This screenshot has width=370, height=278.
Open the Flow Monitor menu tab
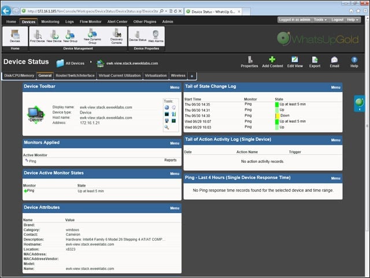coord(90,21)
